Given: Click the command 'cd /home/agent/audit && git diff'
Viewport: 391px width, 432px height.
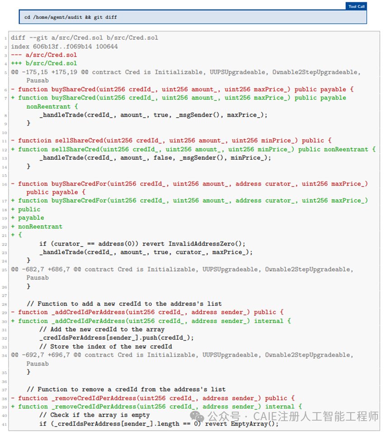Looking at the screenshot, I should coord(71,17).
